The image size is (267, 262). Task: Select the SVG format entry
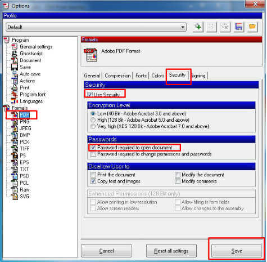click(24, 197)
